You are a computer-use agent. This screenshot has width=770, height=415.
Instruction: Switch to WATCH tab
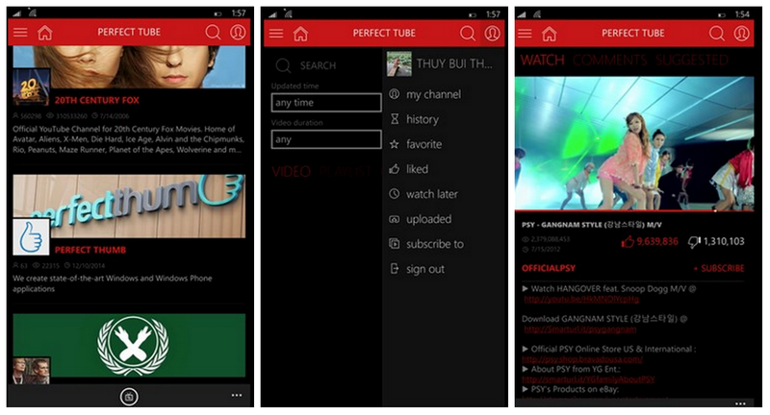point(542,61)
